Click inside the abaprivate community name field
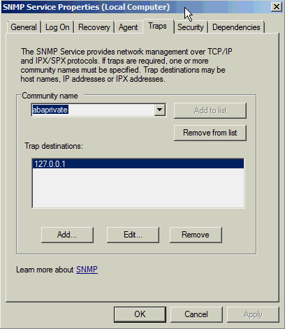 point(93,110)
